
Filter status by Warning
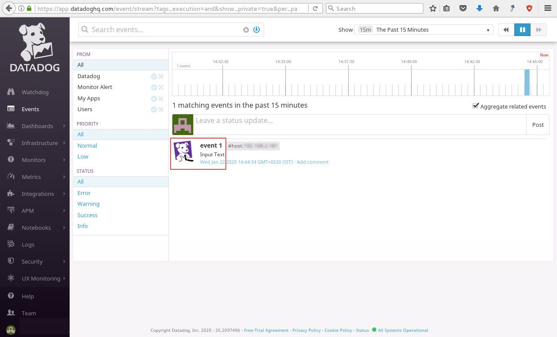click(x=88, y=204)
